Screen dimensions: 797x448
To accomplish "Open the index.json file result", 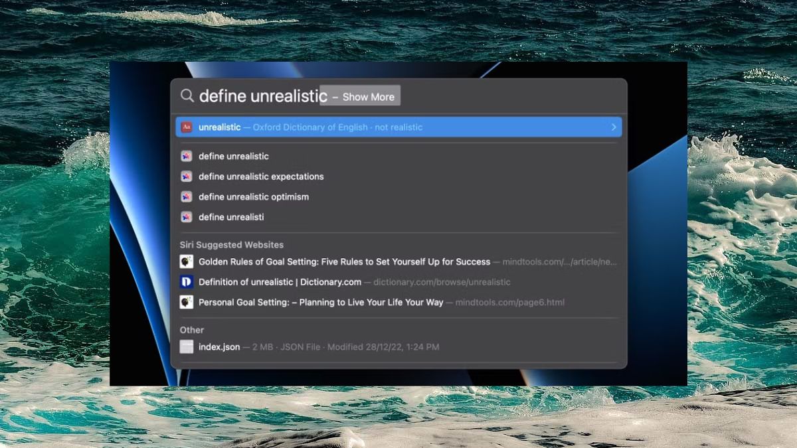I will click(219, 347).
